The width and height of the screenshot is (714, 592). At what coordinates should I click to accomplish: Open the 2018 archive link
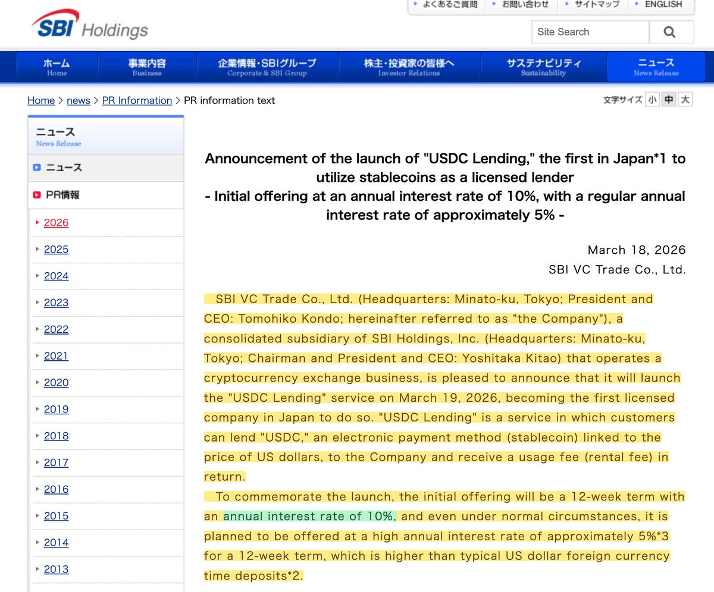pyautogui.click(x=56, y=436)
